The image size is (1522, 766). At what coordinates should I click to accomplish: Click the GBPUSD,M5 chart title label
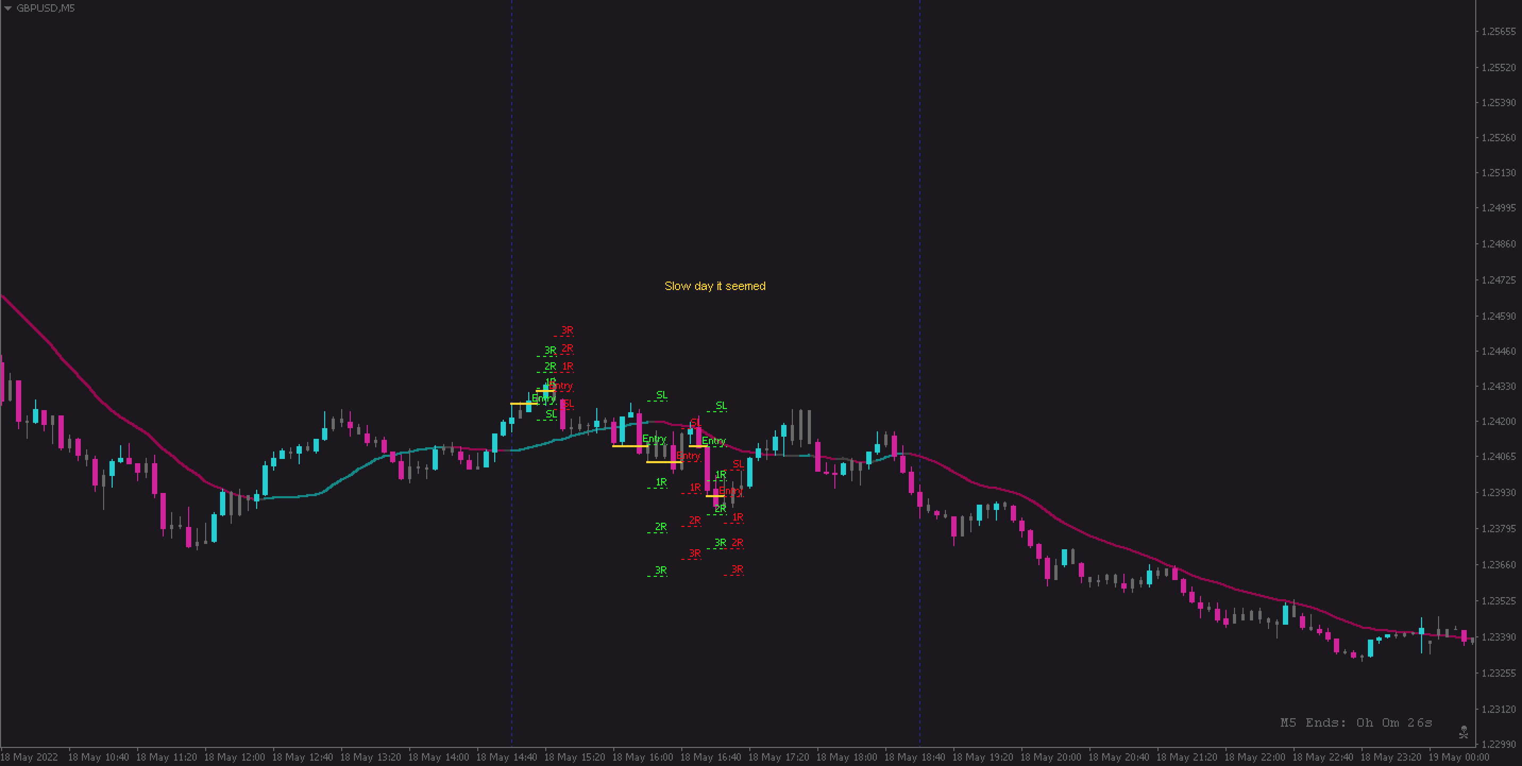click(46, 8)
